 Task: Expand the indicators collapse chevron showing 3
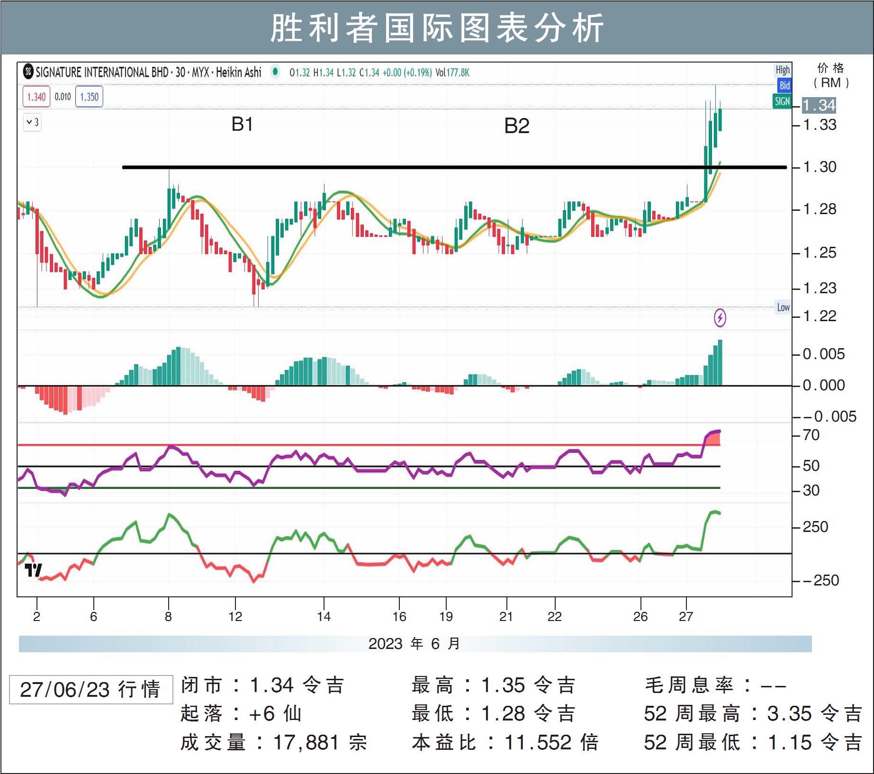(x=32, y=122)
